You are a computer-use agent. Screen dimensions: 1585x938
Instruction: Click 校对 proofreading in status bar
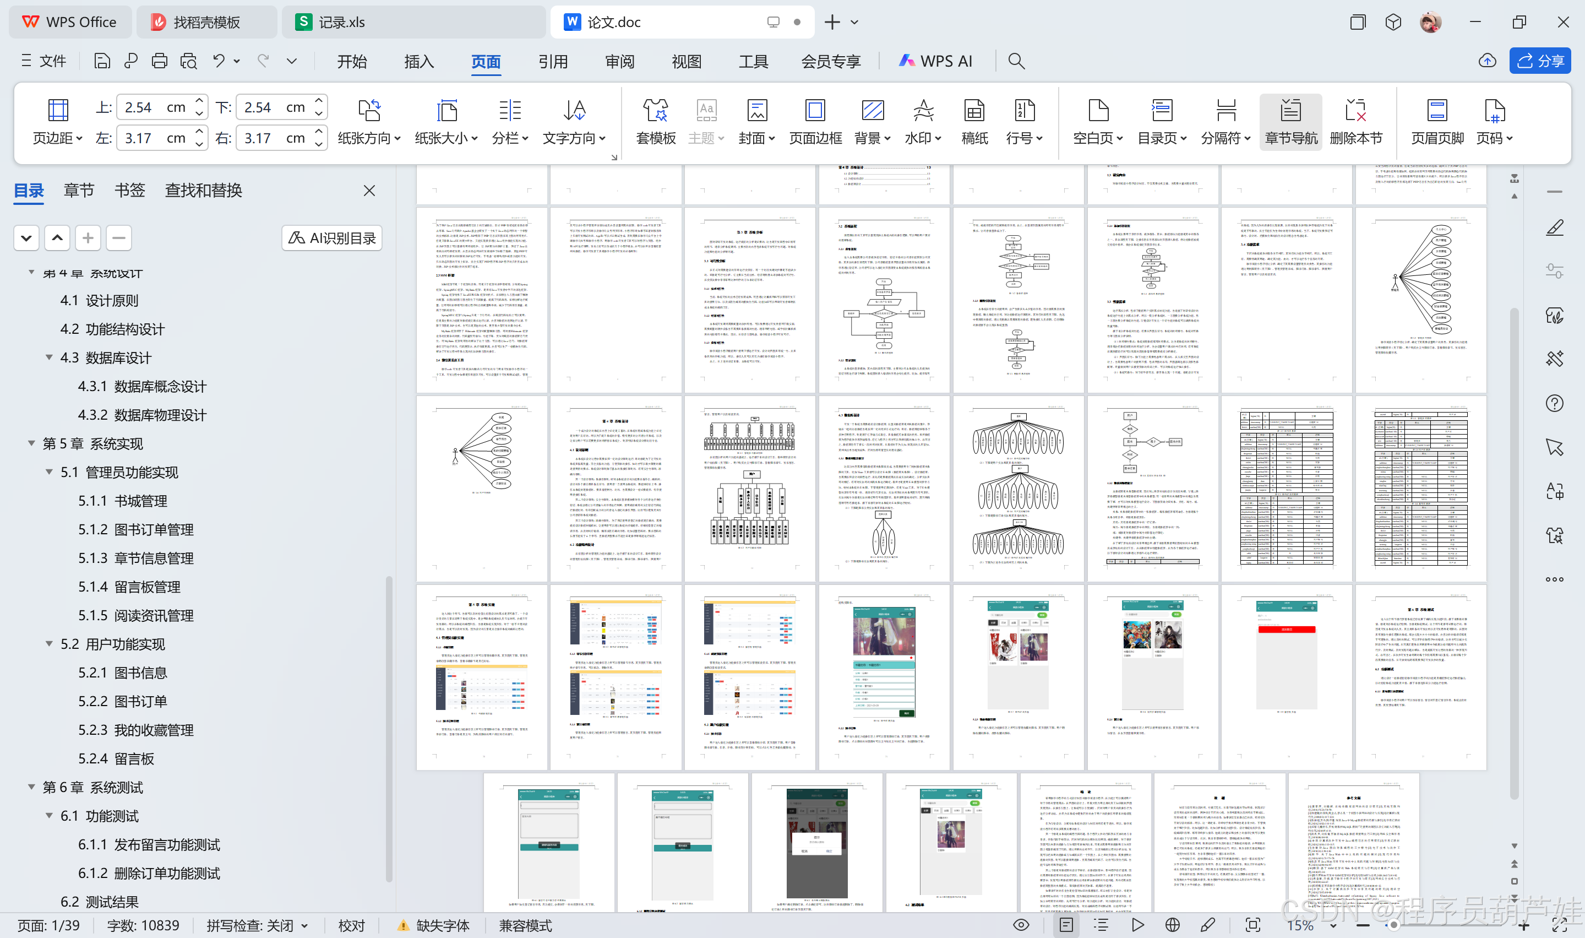(x=351, y=926)
